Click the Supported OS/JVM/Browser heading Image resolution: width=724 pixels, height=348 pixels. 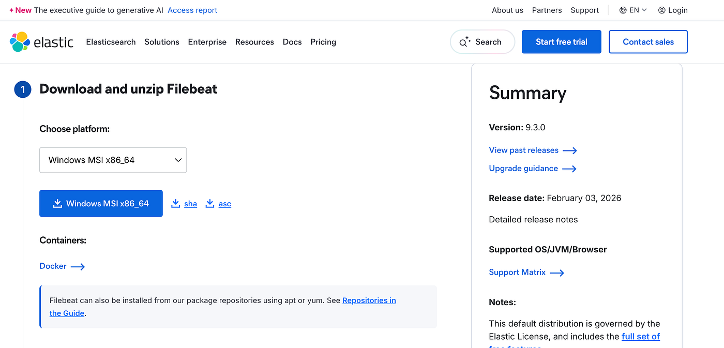[548, 250]
